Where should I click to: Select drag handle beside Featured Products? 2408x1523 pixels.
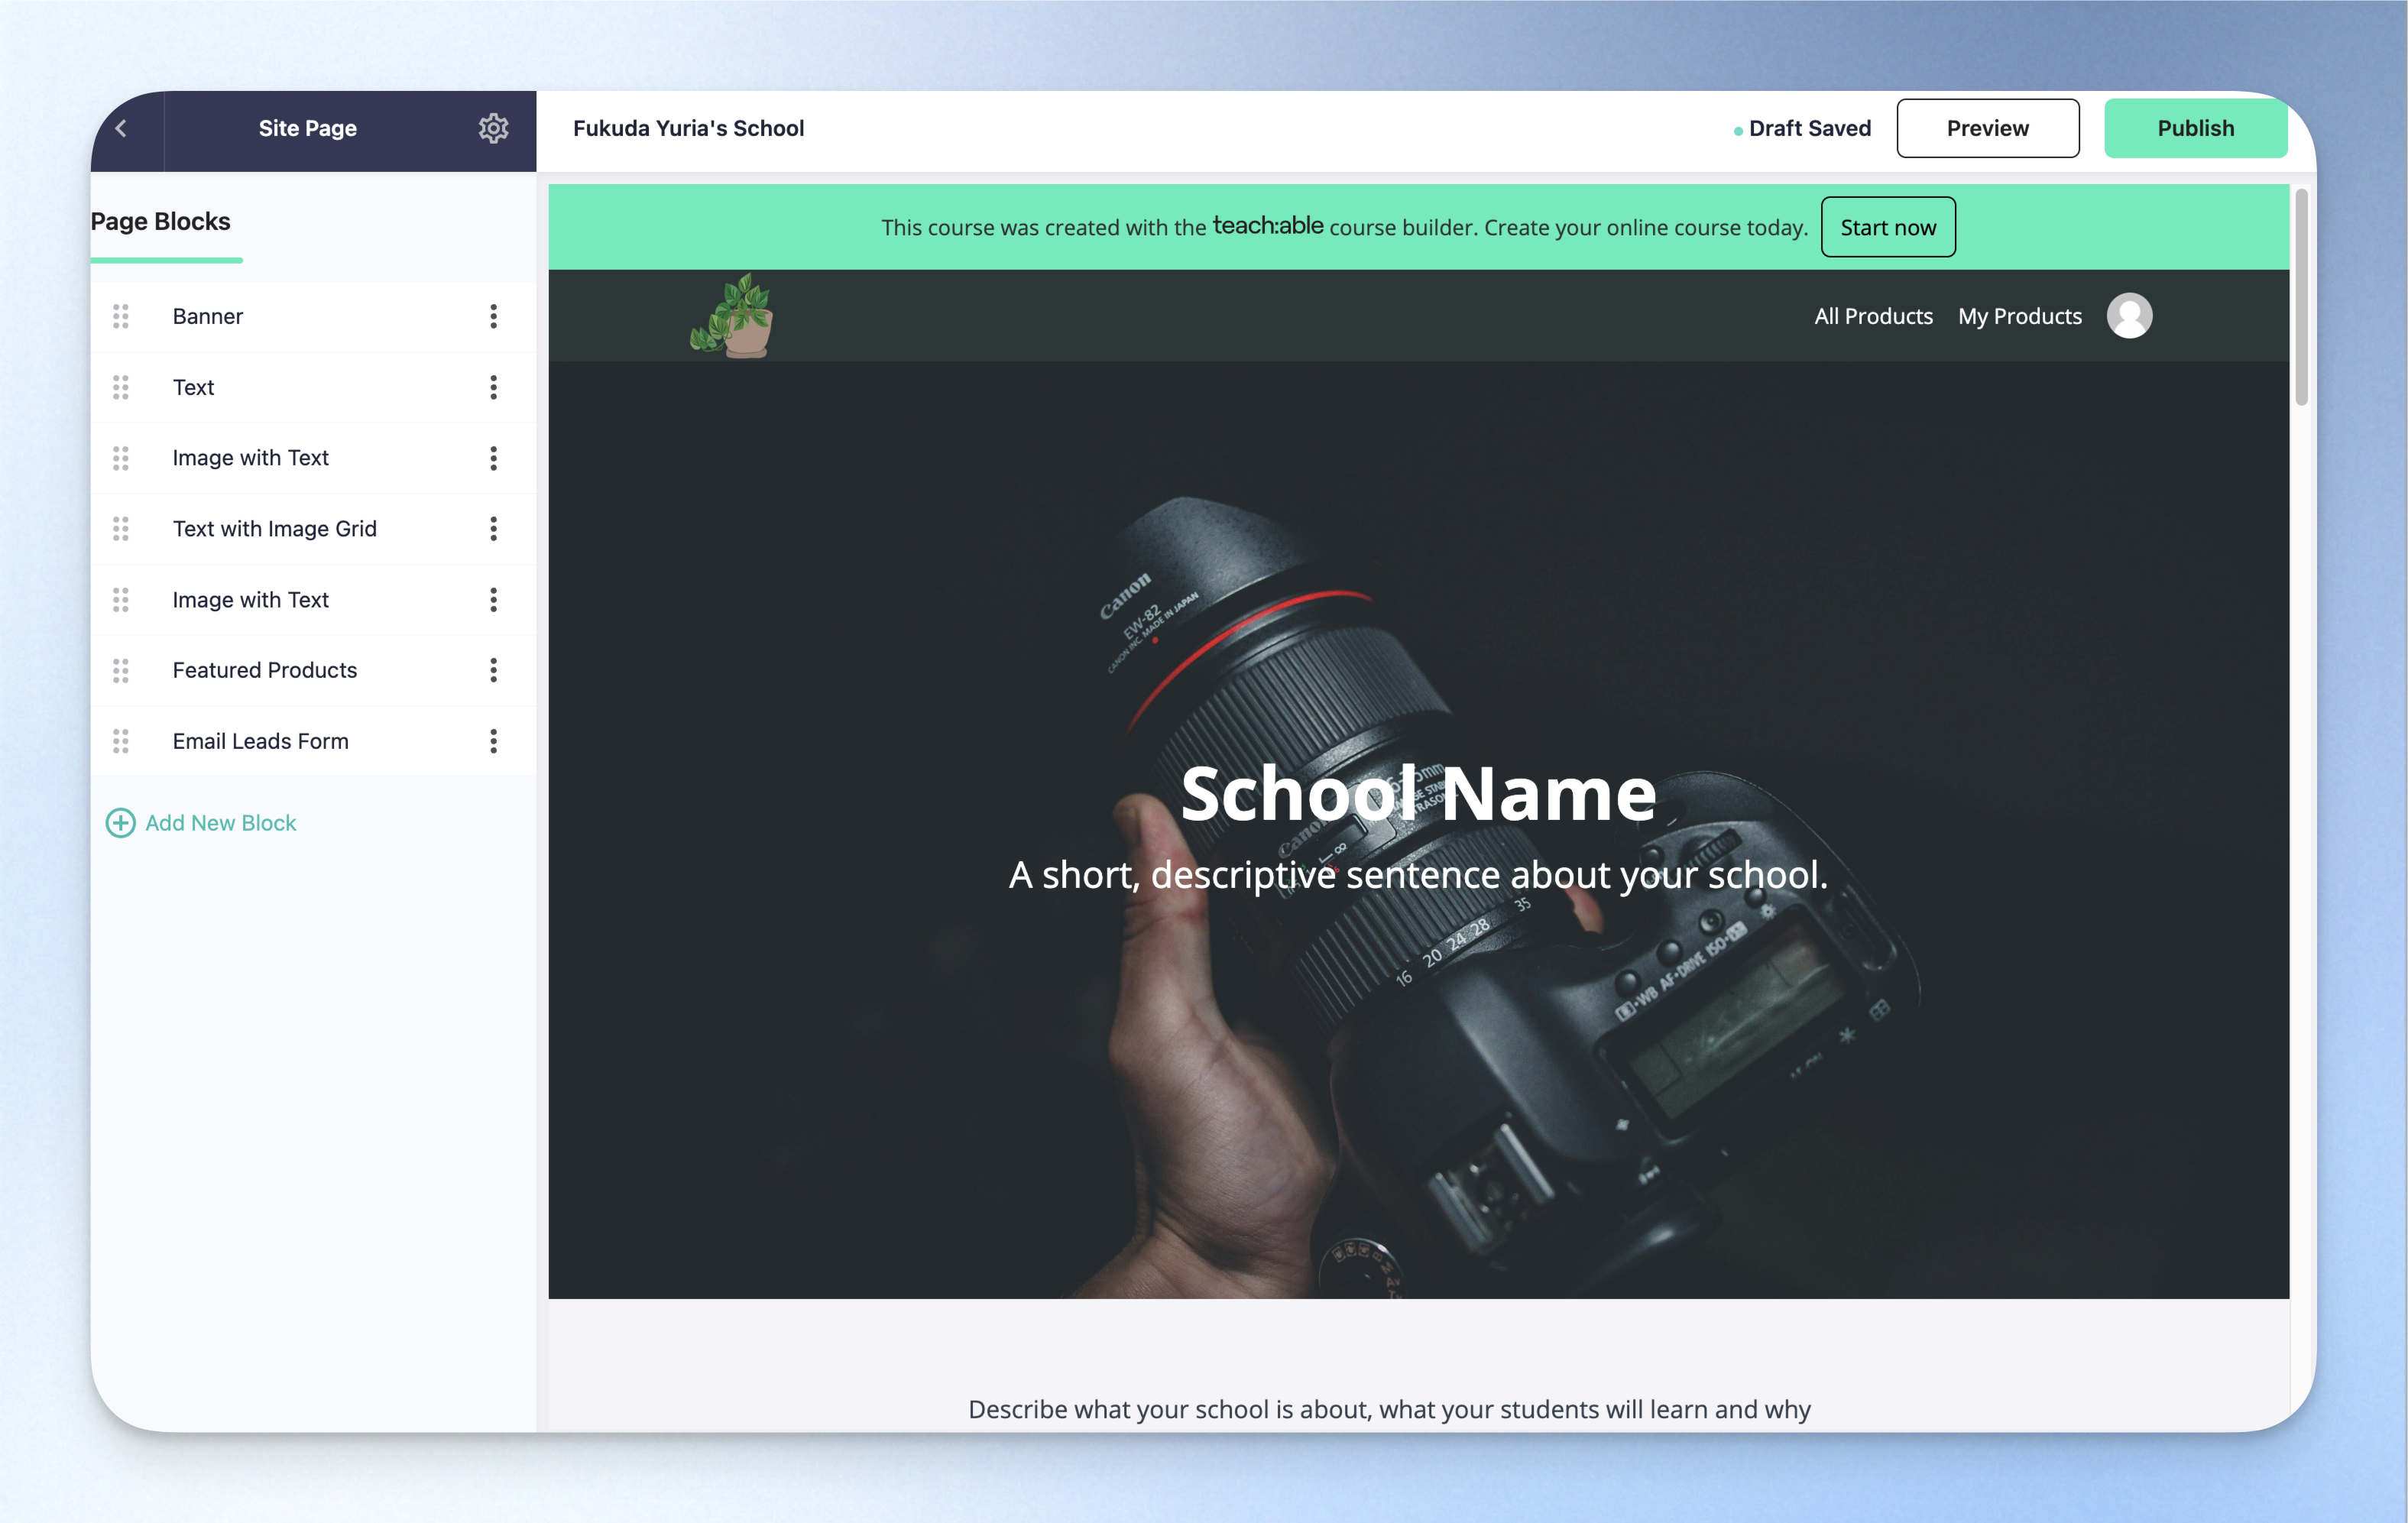[121, 670]
